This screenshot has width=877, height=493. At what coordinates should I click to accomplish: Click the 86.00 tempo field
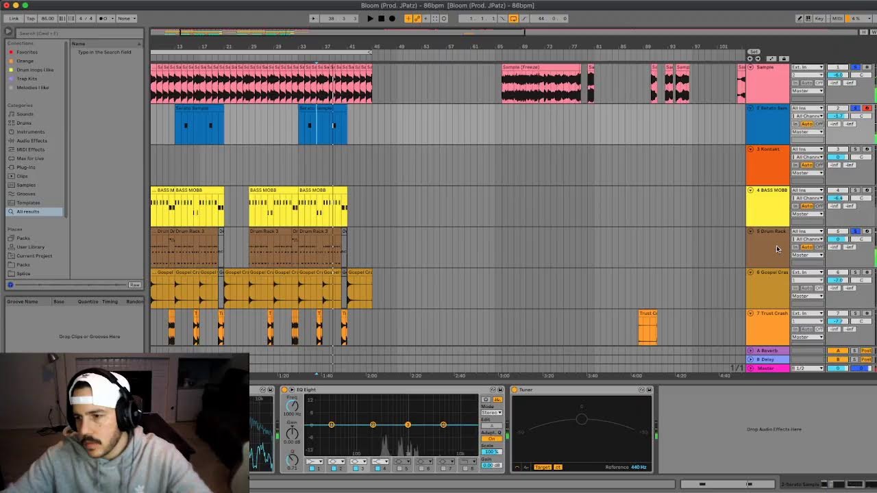[x=47, y=18]
